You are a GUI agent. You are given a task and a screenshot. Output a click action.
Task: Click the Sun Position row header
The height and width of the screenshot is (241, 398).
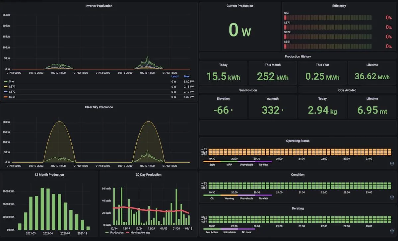(x=248, y=90)
